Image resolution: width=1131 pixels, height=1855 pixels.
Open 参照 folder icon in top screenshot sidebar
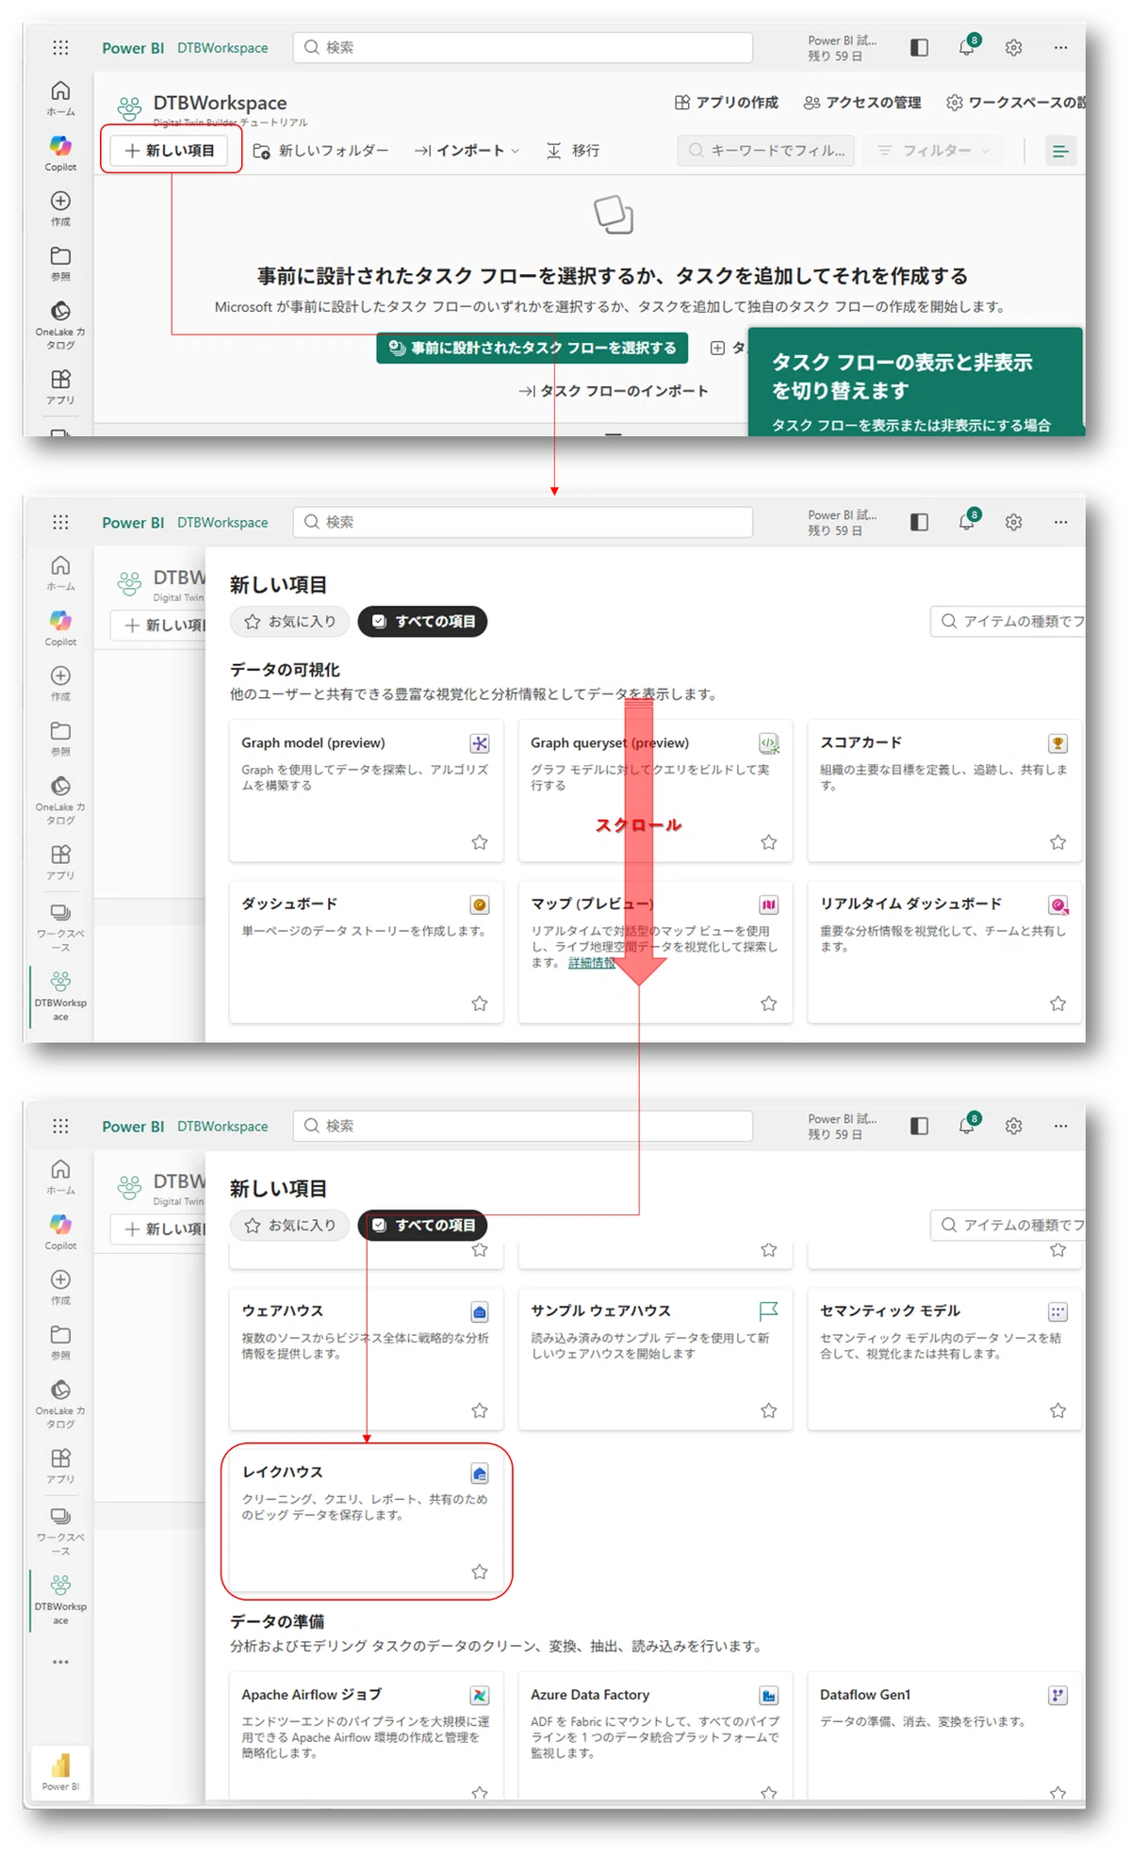(60, 255)
